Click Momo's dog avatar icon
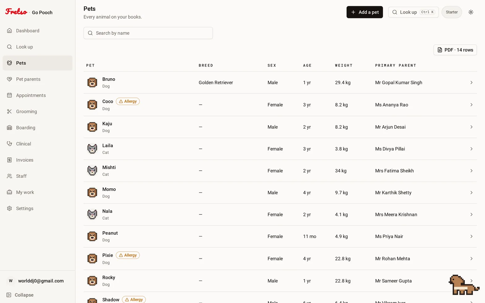This screenshot has width=485, height=303. 92,193
